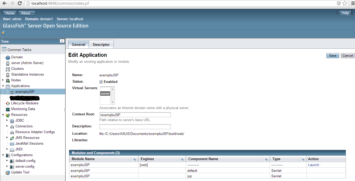Bookmark page with star icon
This screenshot has width=355, height=181.
click(345, 3)
